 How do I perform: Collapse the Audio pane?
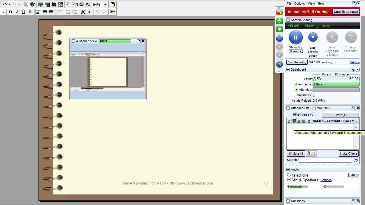coord(288,169)
